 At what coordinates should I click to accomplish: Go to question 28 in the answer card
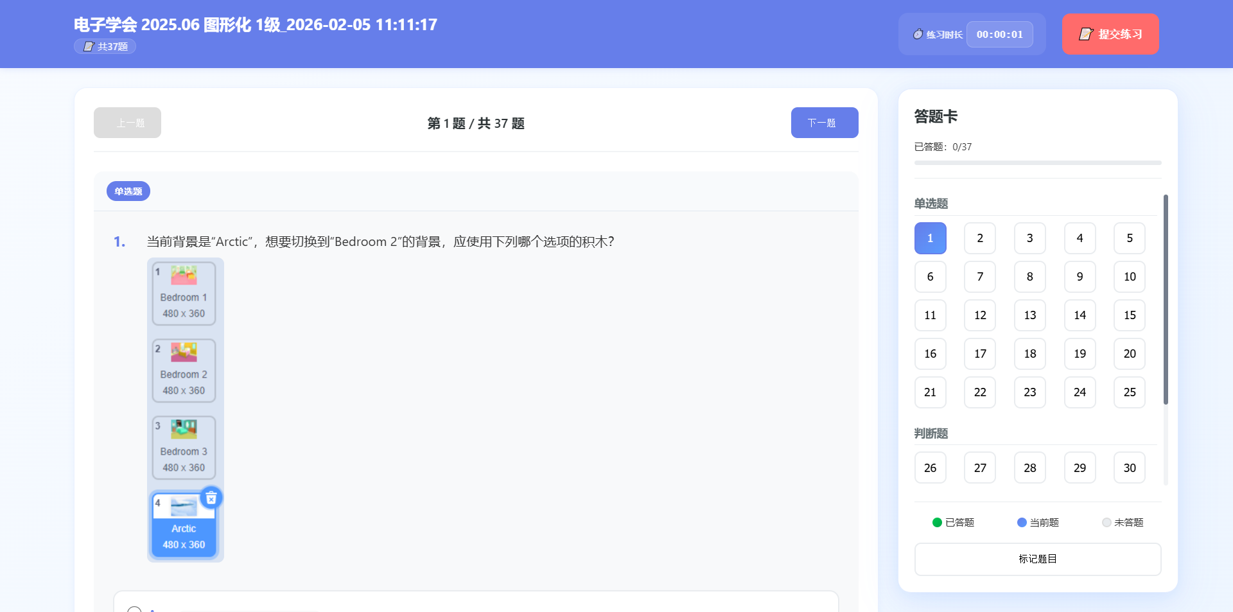[x=1030, y=468]
